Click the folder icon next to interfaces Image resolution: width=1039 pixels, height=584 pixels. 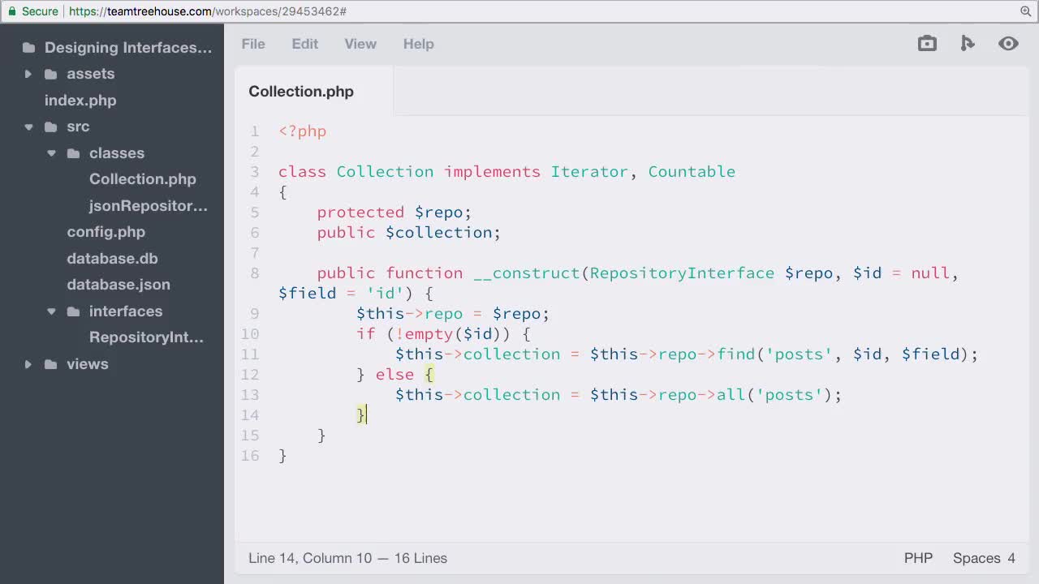pyautogui.click(x=75, y=311)
